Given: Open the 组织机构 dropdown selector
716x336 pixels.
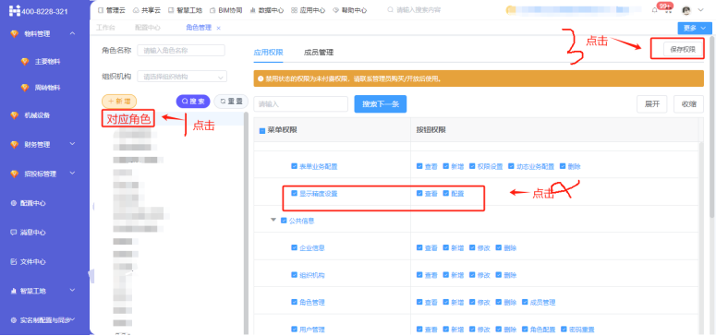Looking at the screenshot, I should [182, 77].
